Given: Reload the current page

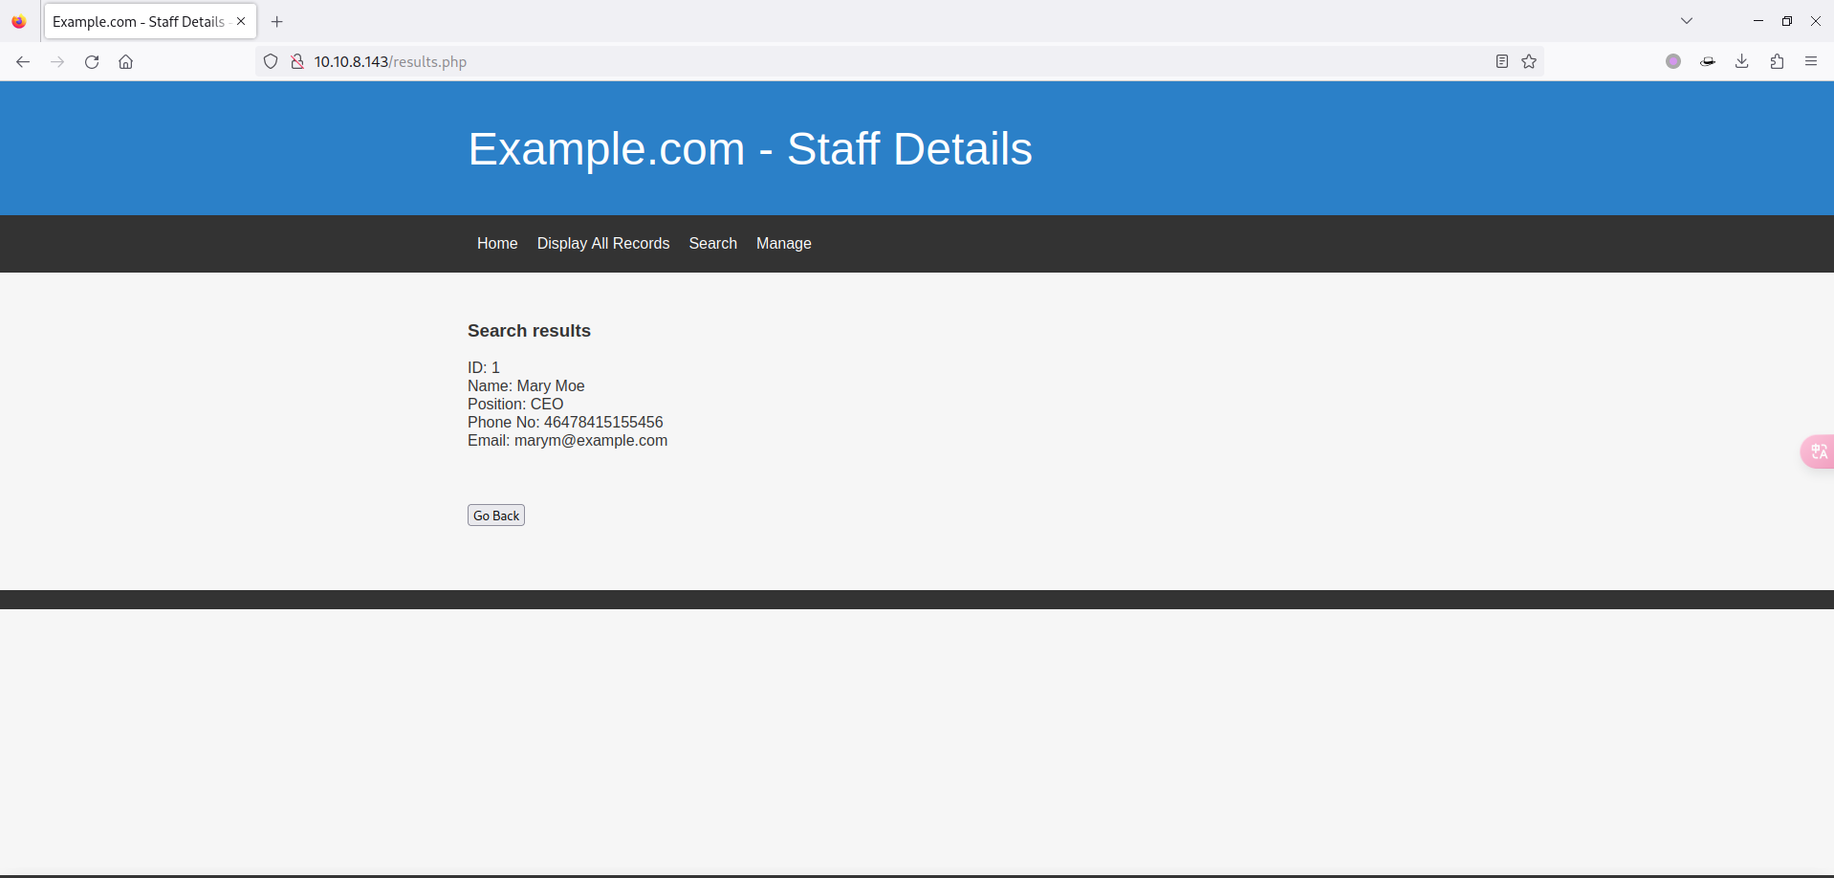Looking at the screenshot, I should coord(92,62).
